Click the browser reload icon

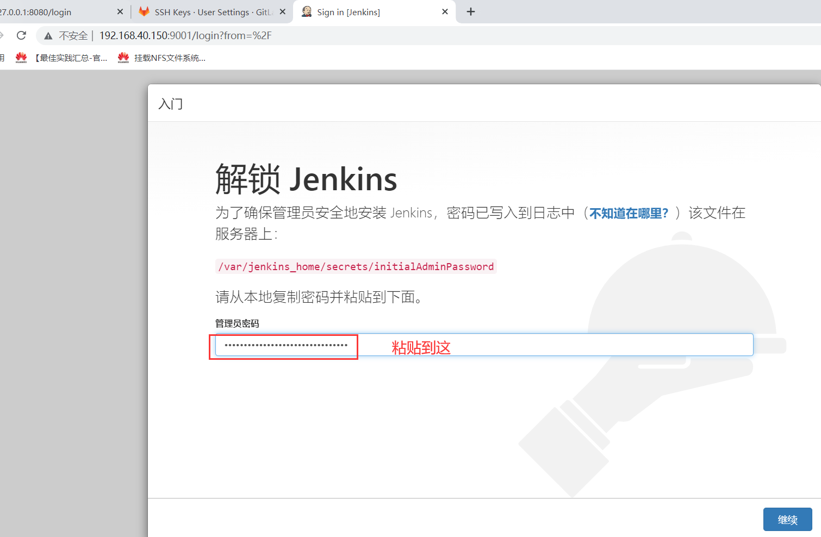(21, 35)
